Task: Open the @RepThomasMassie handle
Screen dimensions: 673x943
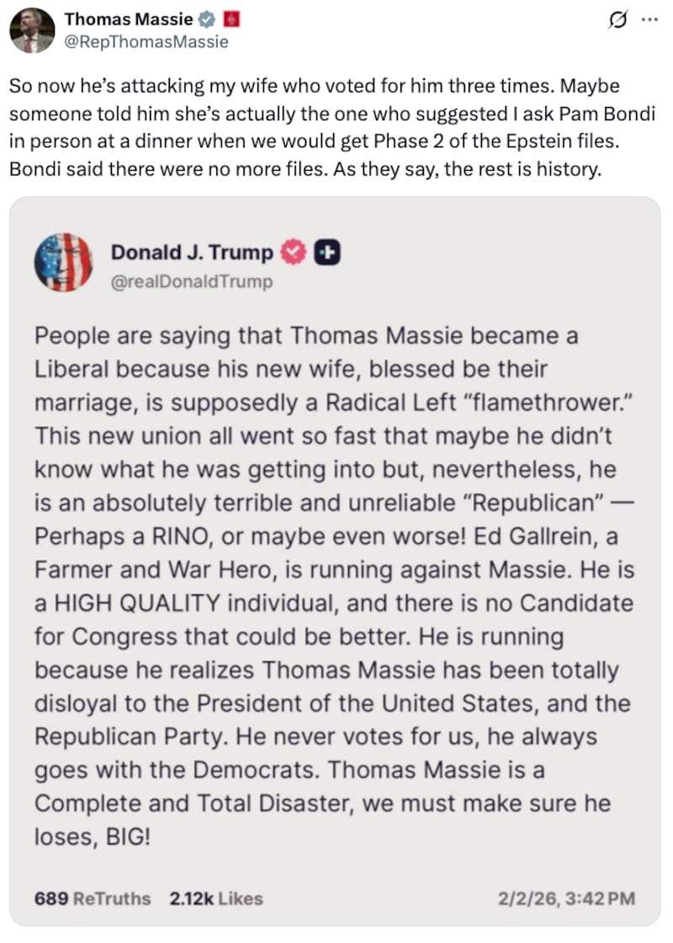Action: tap(147, 41)
